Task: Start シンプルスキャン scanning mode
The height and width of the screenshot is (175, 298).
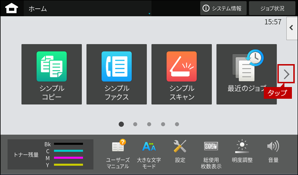Action: [x=181, y=74]
